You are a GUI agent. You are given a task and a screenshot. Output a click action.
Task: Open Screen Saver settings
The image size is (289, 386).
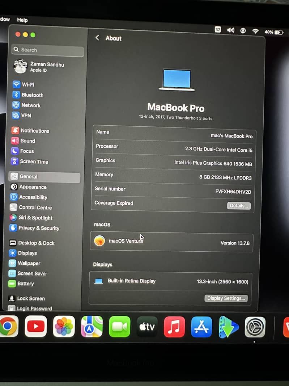pyautogui.click(x=27, y=273)
